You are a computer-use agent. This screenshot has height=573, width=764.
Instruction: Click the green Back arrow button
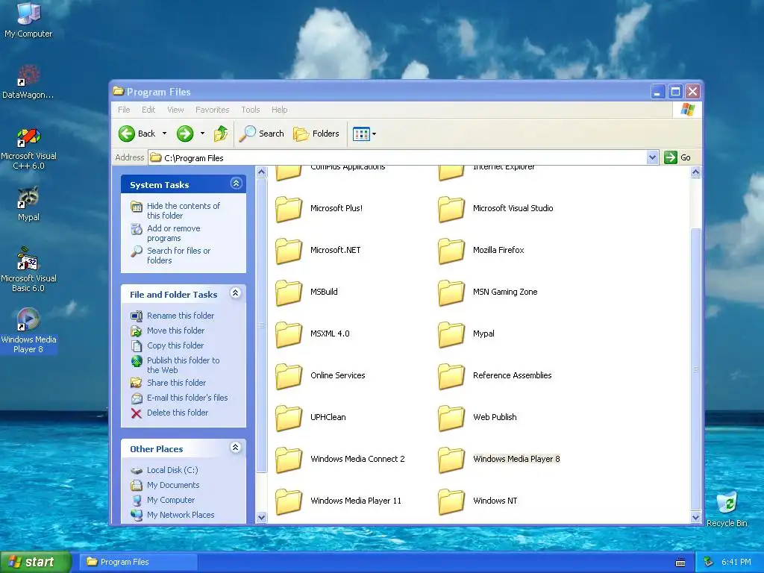[127, 134]
